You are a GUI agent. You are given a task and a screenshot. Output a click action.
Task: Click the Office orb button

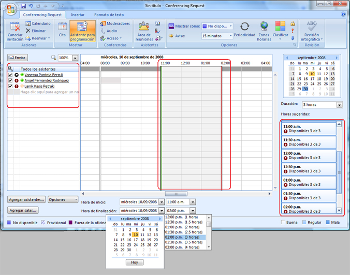(10, 9)
